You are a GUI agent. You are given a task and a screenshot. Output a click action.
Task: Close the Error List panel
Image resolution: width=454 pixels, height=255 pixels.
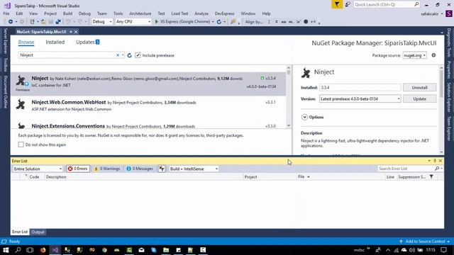click(x=441, y=161)
